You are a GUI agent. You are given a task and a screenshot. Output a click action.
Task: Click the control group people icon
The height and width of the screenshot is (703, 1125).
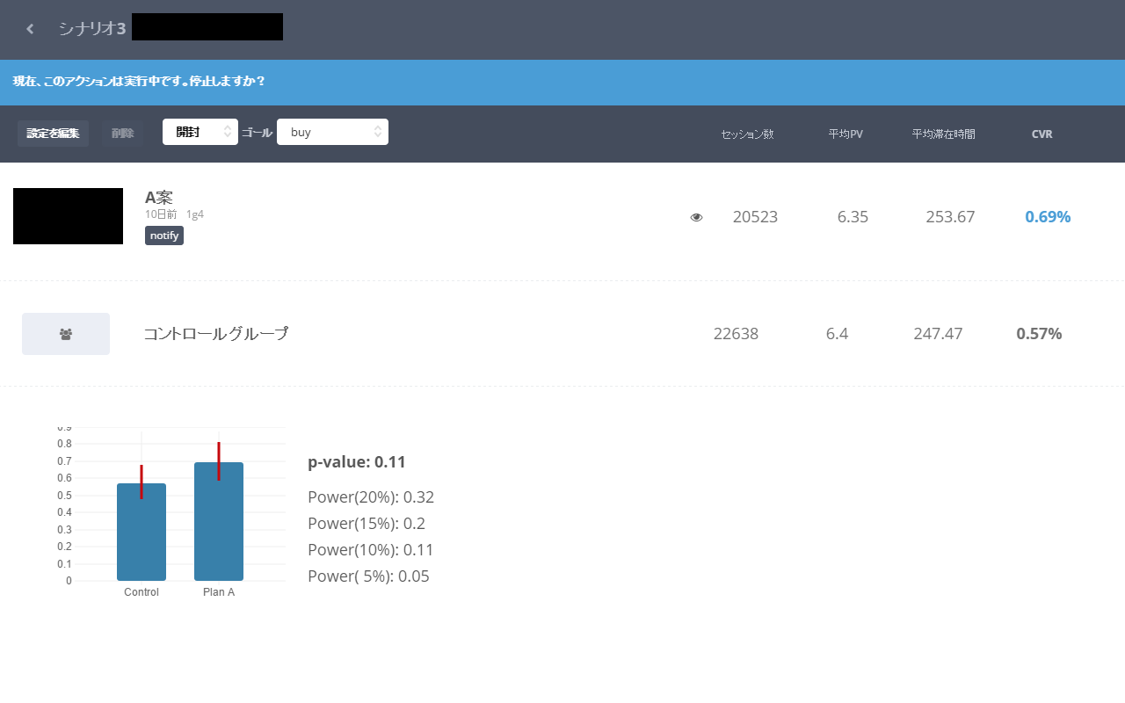pyautogui.click(x=66, y=334)
